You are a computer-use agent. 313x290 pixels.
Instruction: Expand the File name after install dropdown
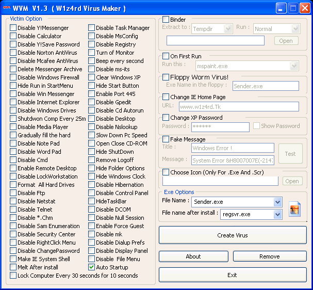278,214
